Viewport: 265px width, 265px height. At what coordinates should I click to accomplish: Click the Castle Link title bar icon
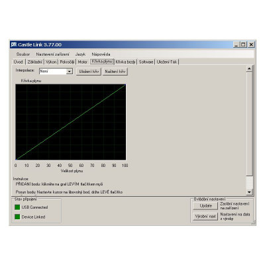pyautogui.click(x=14, y=44)
